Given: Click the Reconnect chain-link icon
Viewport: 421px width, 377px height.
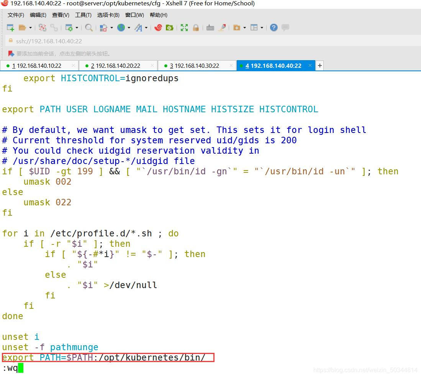Looking at the screenshot, I should tap(54, 27).
